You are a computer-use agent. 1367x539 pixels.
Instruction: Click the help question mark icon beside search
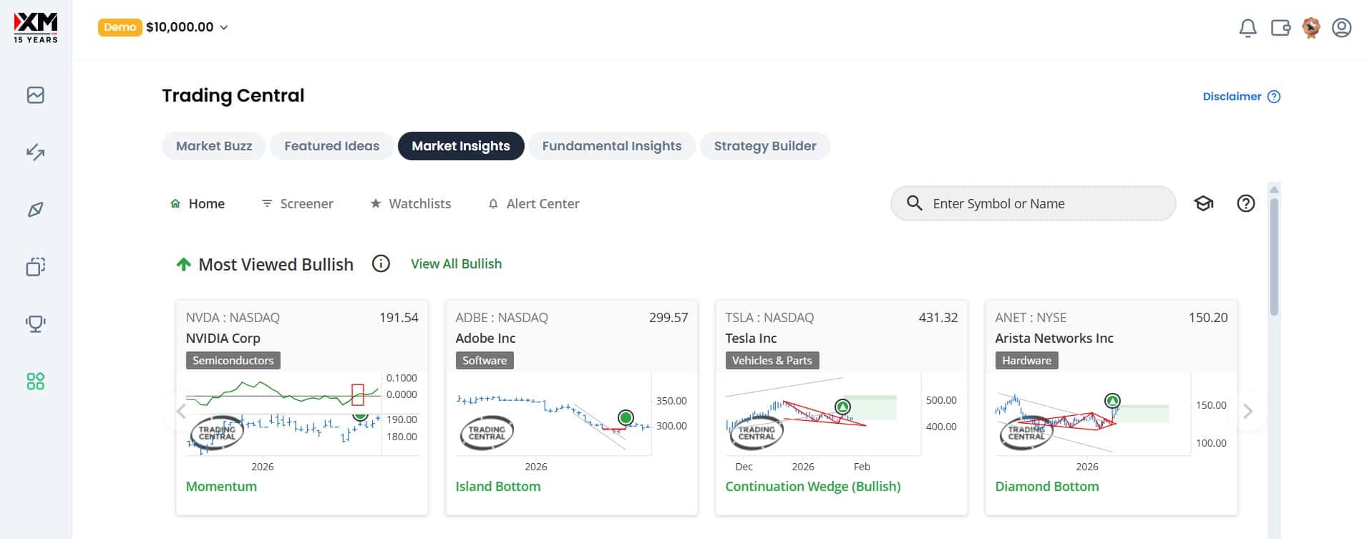pyautogui.click(x=1246, y=203)
